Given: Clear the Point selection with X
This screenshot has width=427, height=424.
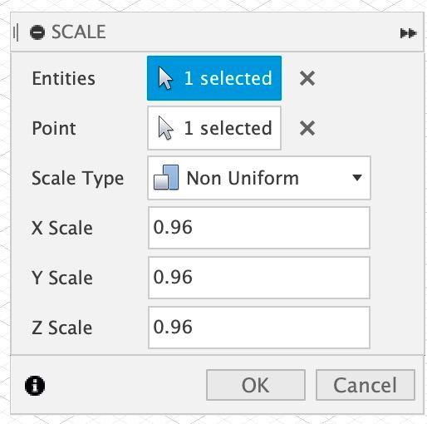Looking at the screenshot, I should [307, 128].
